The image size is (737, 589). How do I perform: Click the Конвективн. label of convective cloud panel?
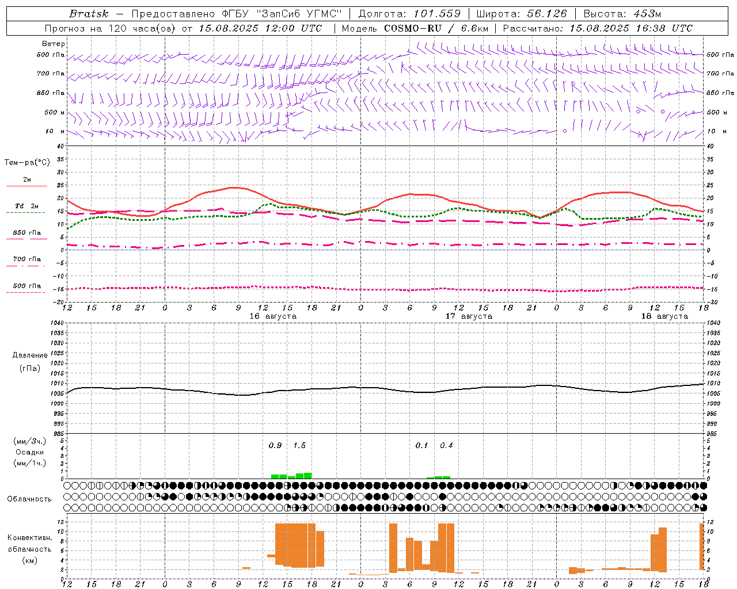click(x=30, y=538)
